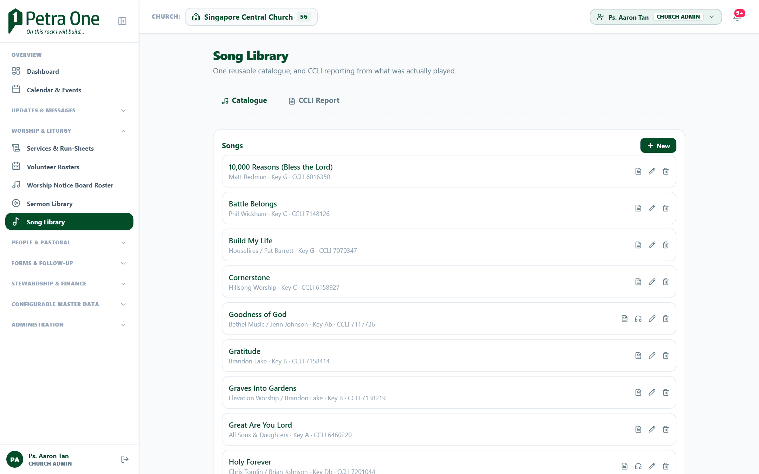The height and width of the screenshot is (474, 759).
Task: Delete the 10,000 Reasons song
Action: point(666,171)
